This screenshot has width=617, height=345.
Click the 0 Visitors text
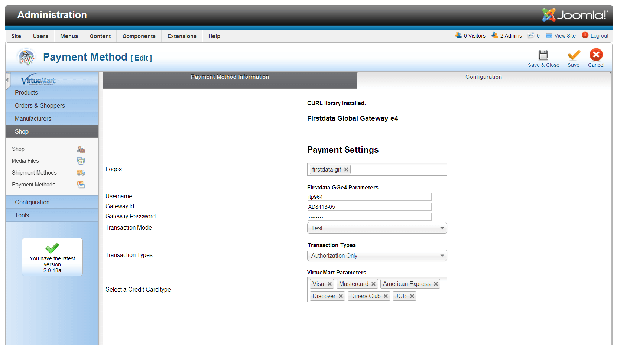tap(474, 36)
